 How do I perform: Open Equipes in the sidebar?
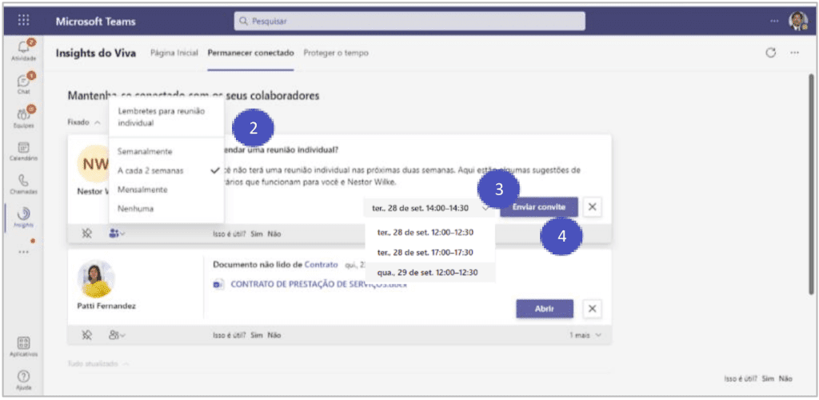(x=23, y=117)
